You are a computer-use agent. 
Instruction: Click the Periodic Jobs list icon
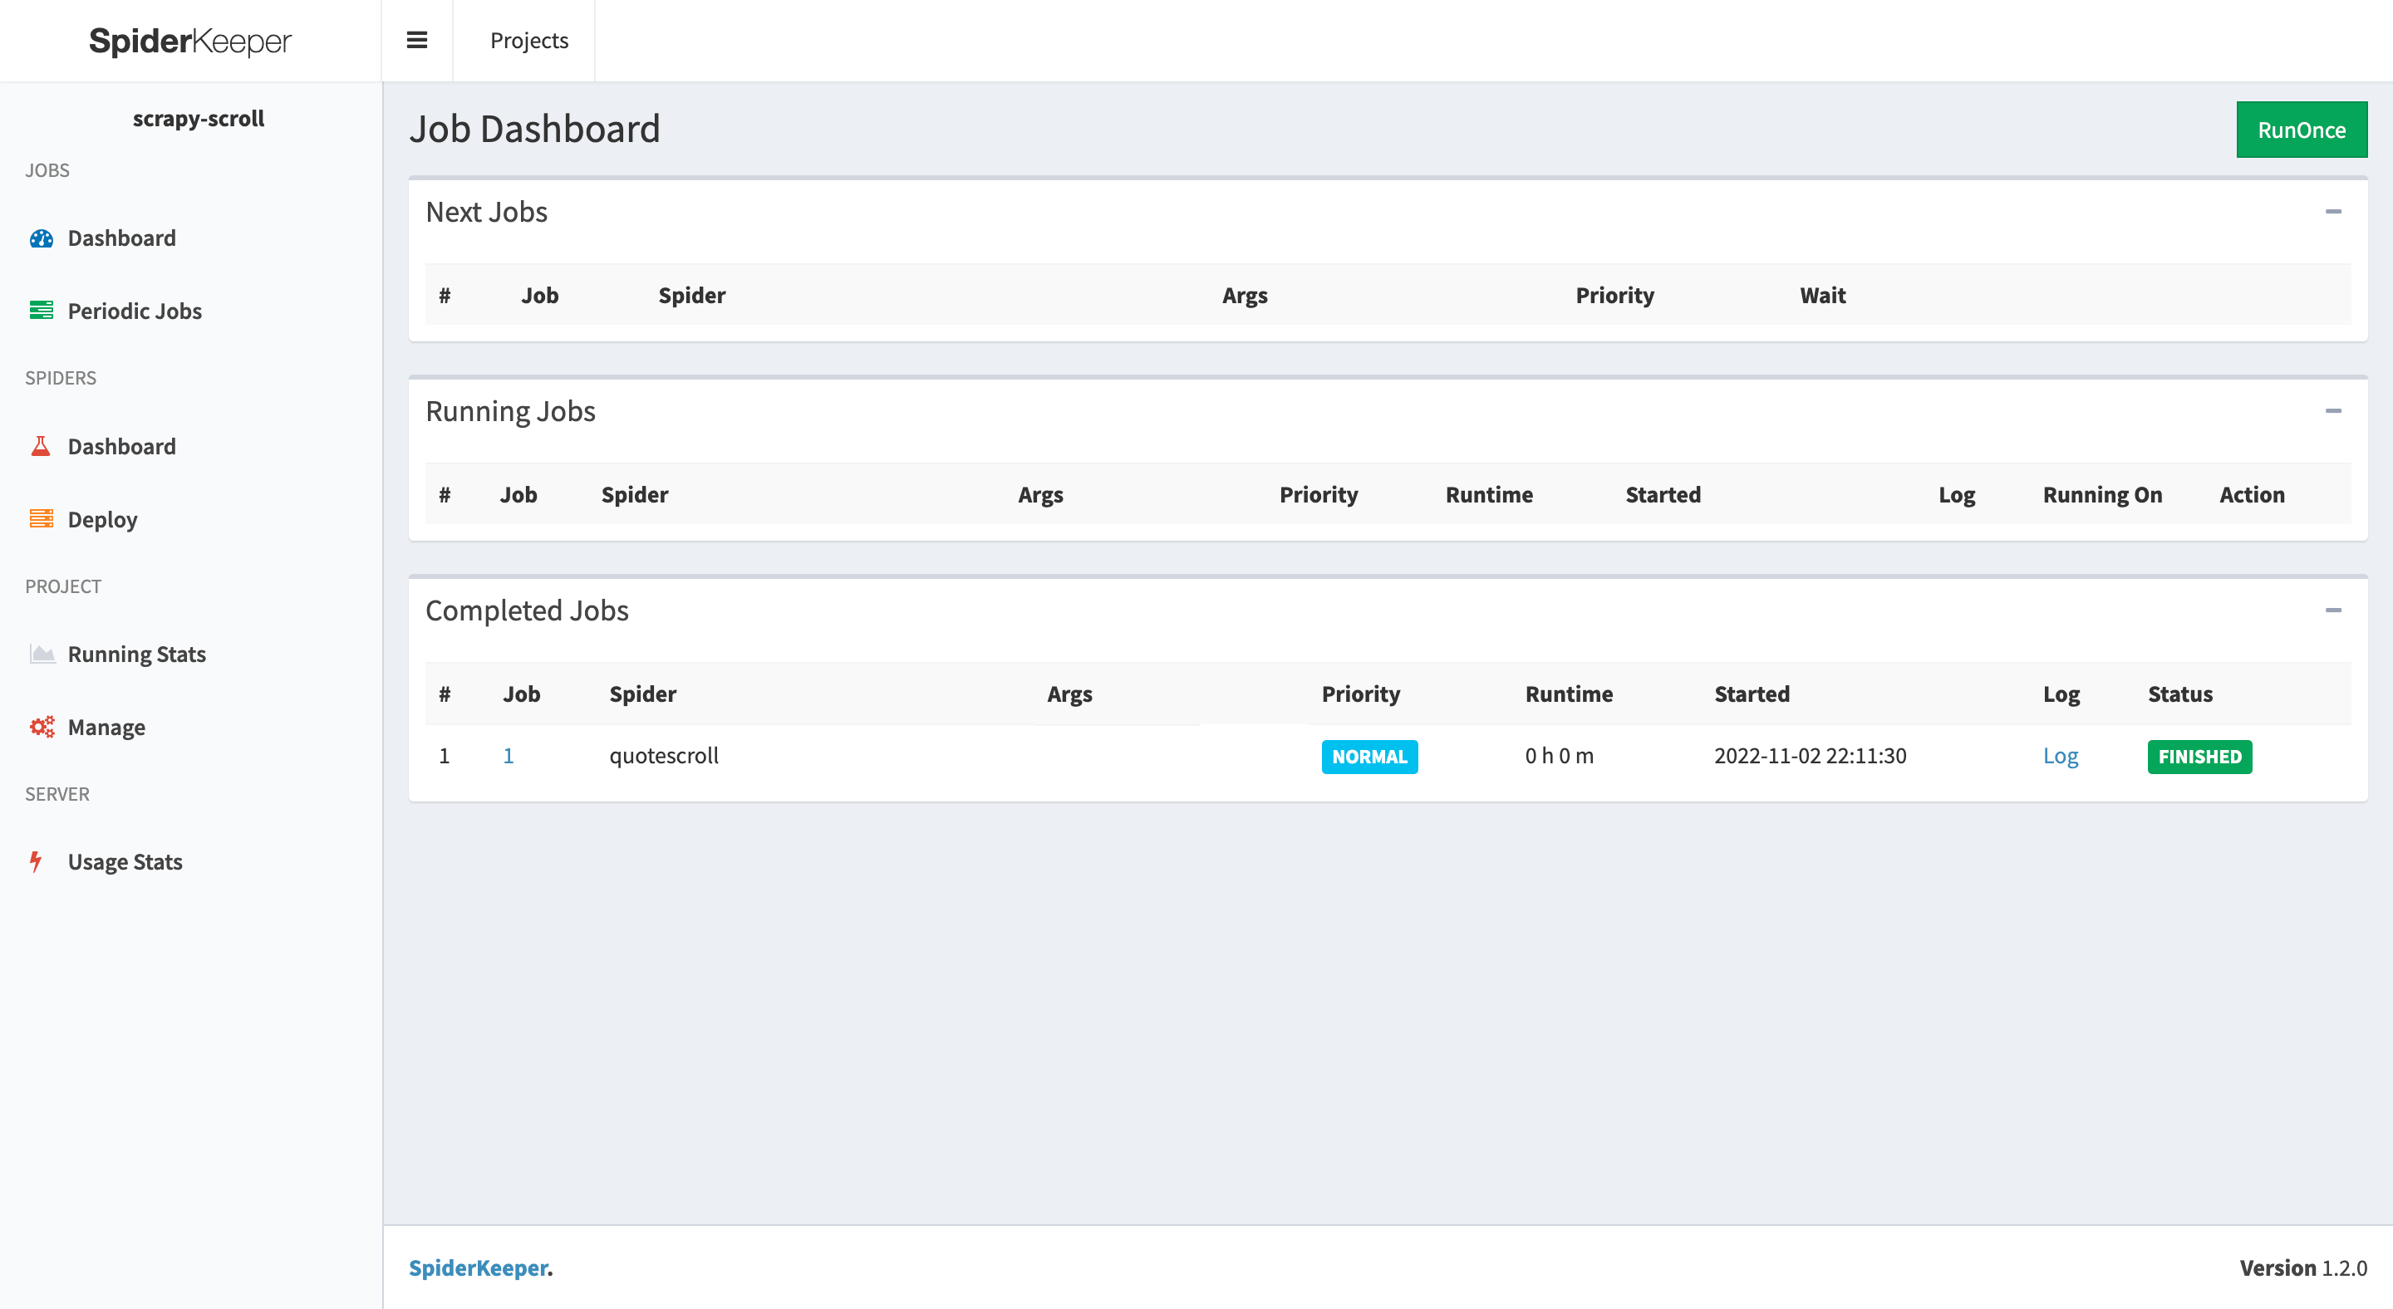pyautogui.click(x=42, y=311)
